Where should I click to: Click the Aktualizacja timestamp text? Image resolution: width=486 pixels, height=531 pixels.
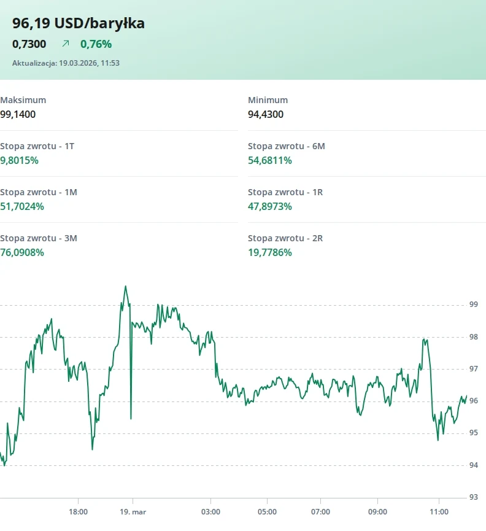click(66, 63)
